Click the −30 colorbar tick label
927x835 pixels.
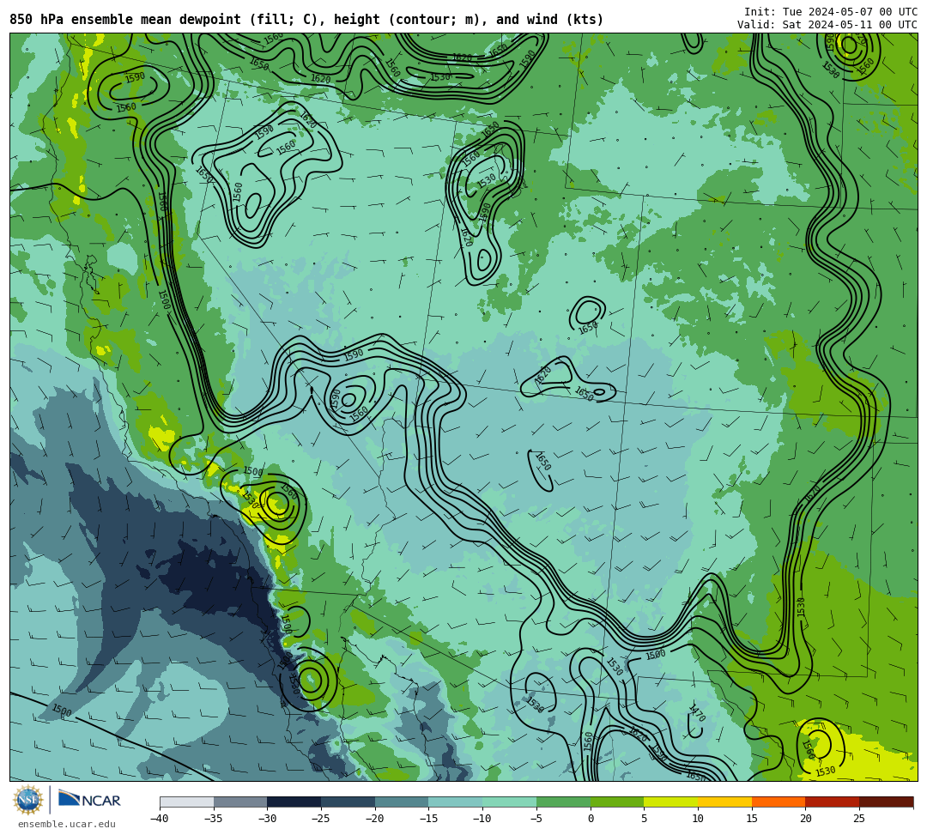click(267, 819)
